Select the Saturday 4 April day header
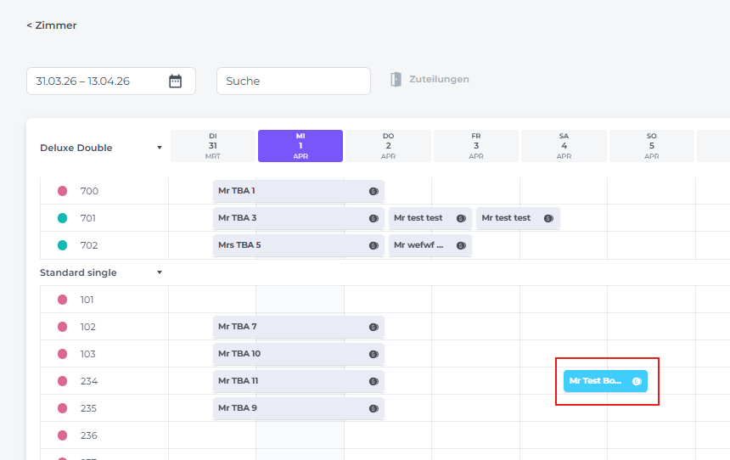Screen dimensions: 730x460 tap(564, 146)
